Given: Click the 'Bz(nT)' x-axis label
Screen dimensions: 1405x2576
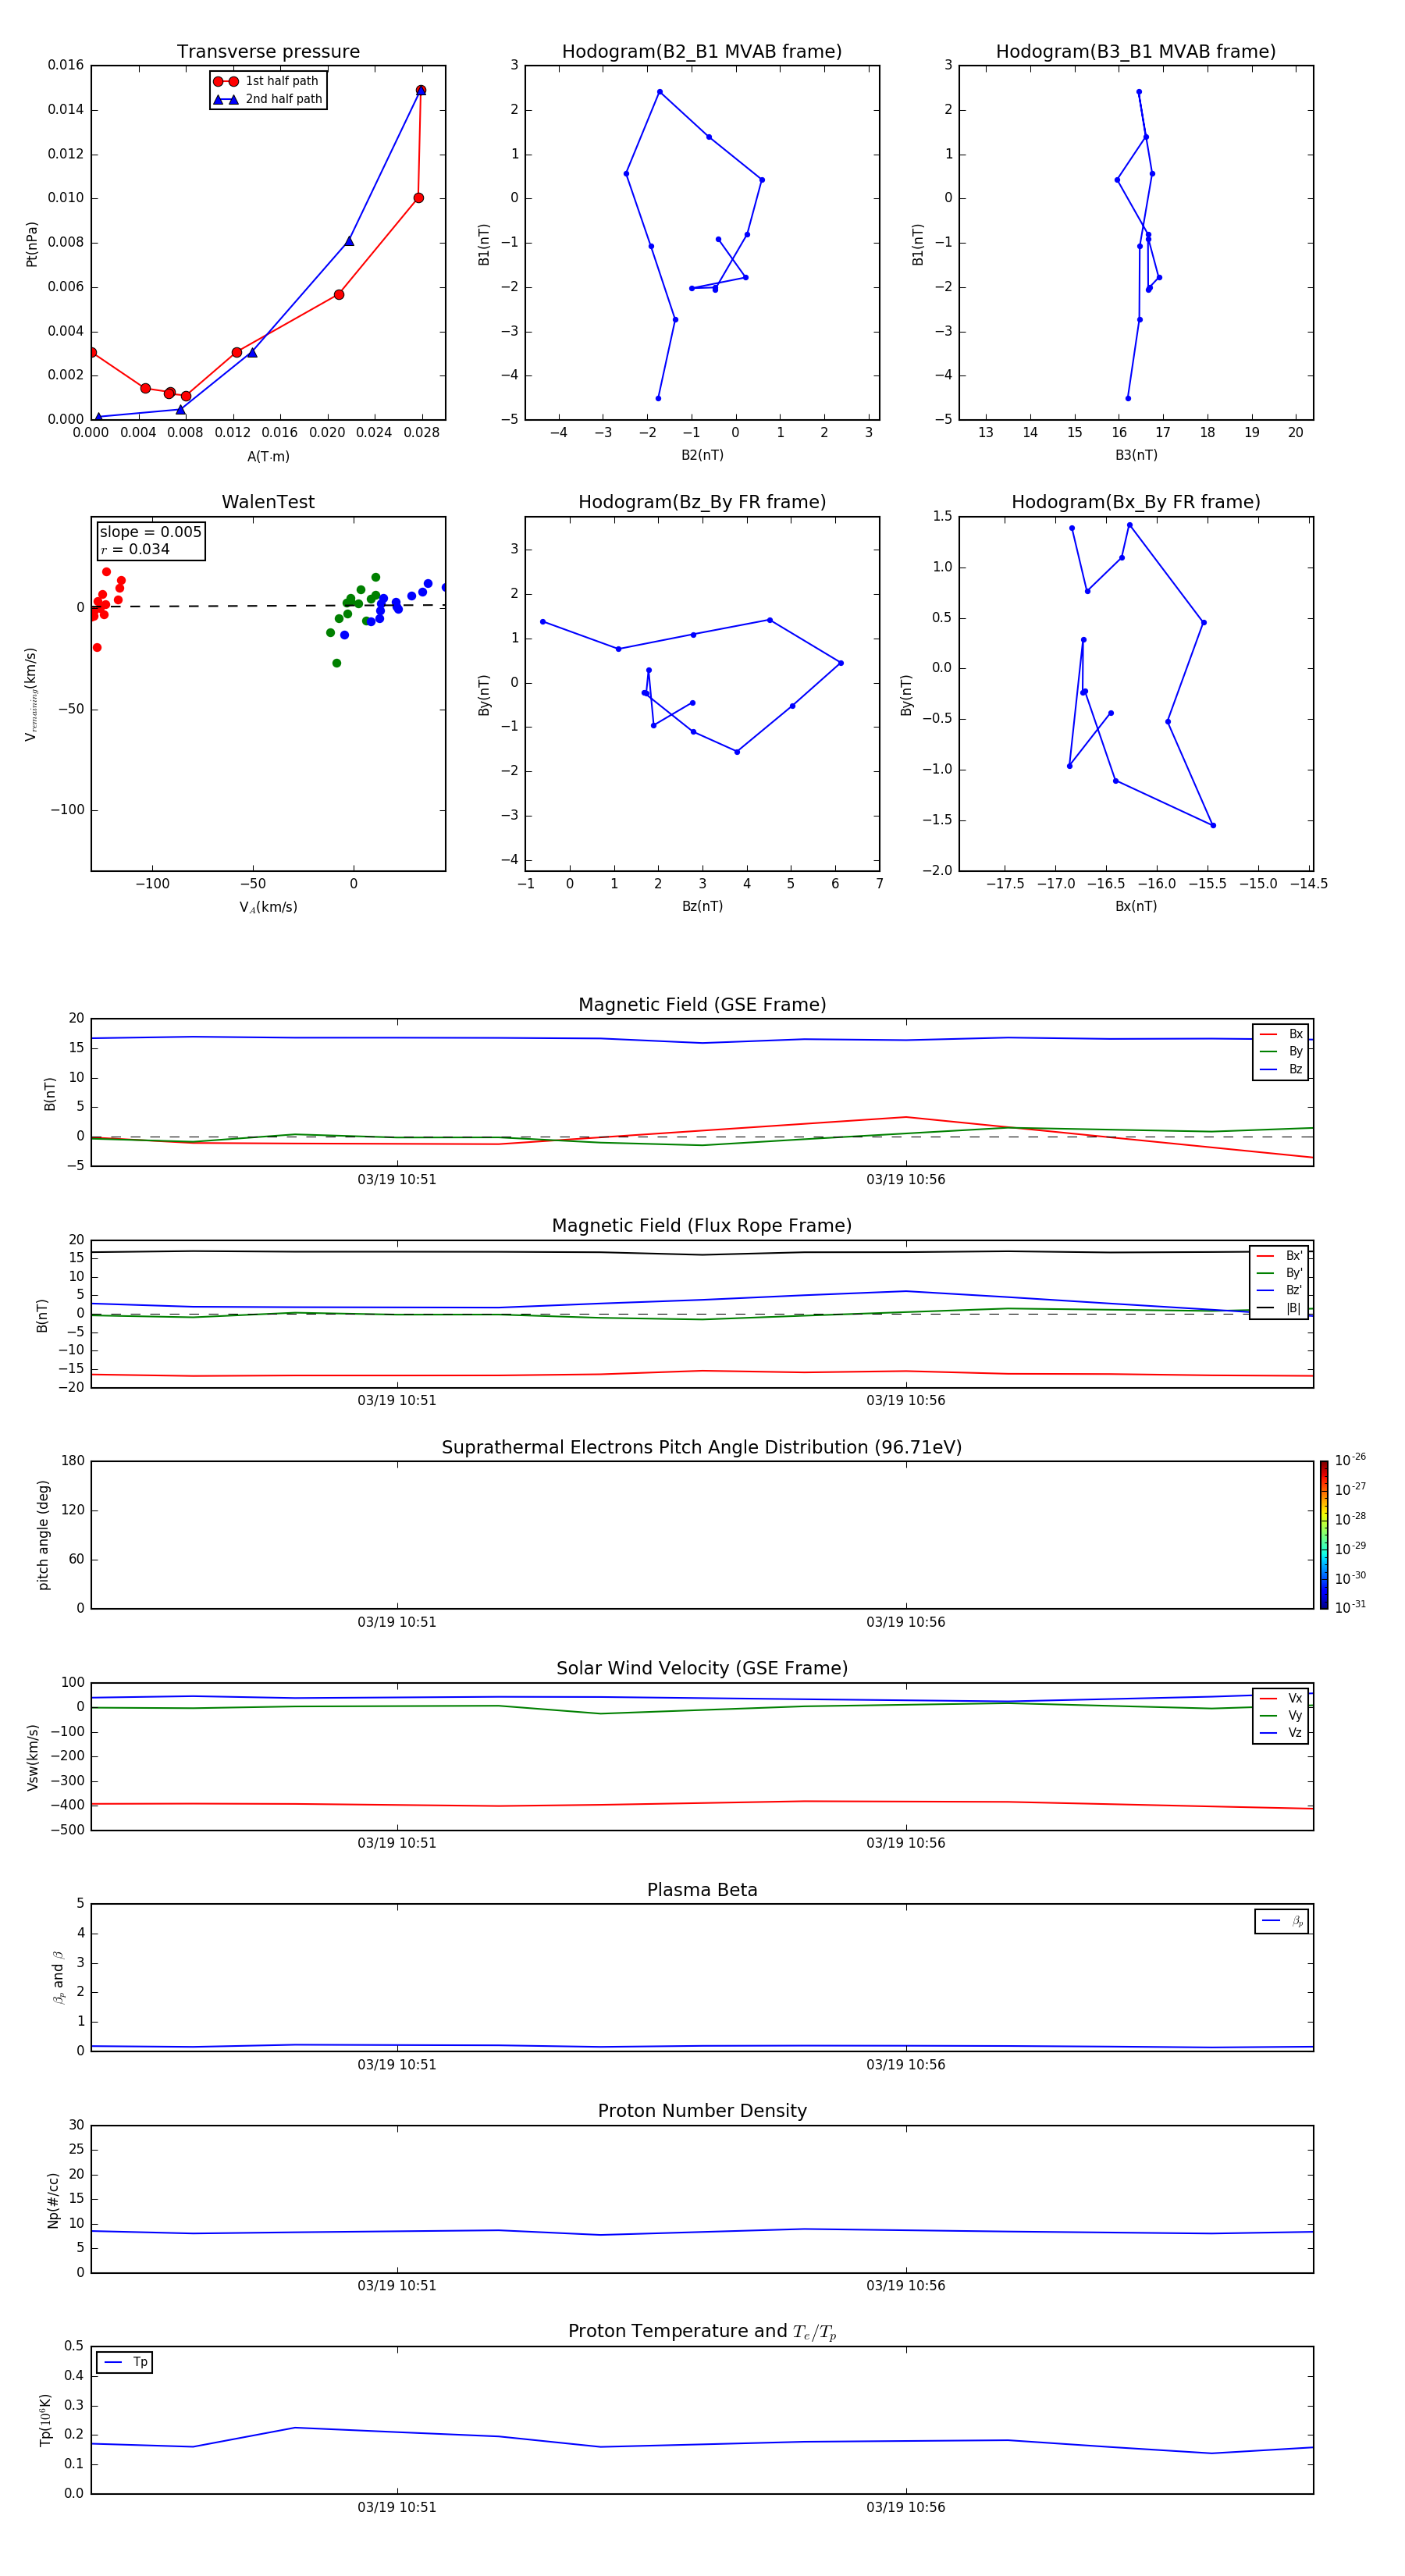Looking at the screenshot, I should pos(702,906).
